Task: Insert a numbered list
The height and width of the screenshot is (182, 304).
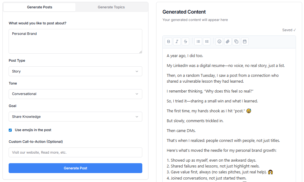Action: tap(207, 42)
